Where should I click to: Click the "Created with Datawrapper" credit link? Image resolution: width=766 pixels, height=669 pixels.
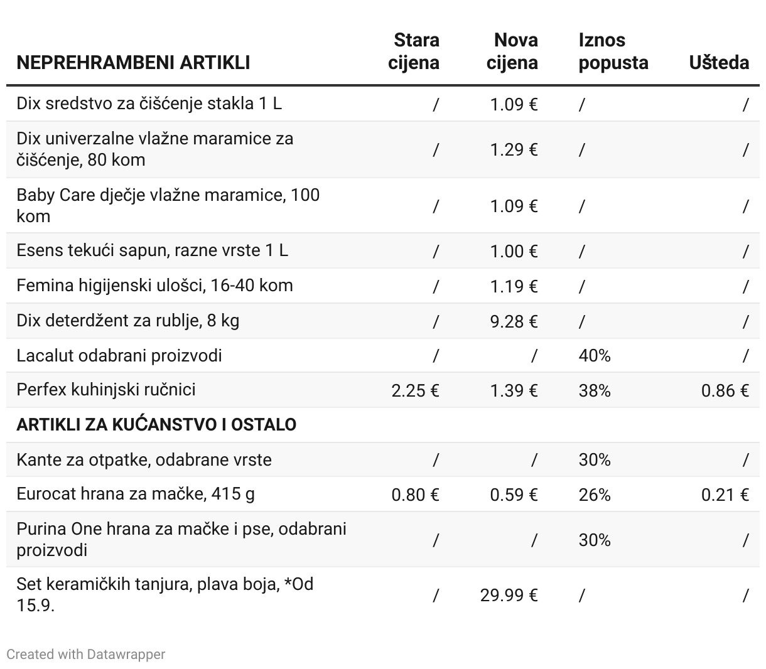coord(86,654)
